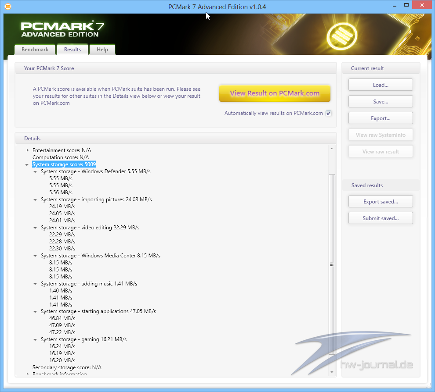Select Entertainment score: N/A row
This screenshot has height=392, width=435.
(62, 150)
